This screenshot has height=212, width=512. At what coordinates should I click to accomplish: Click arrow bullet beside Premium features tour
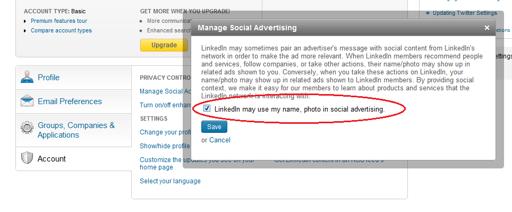(25, 21)
